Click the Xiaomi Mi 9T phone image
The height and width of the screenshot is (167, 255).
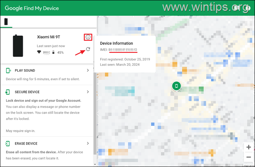(x=18, y=46)
